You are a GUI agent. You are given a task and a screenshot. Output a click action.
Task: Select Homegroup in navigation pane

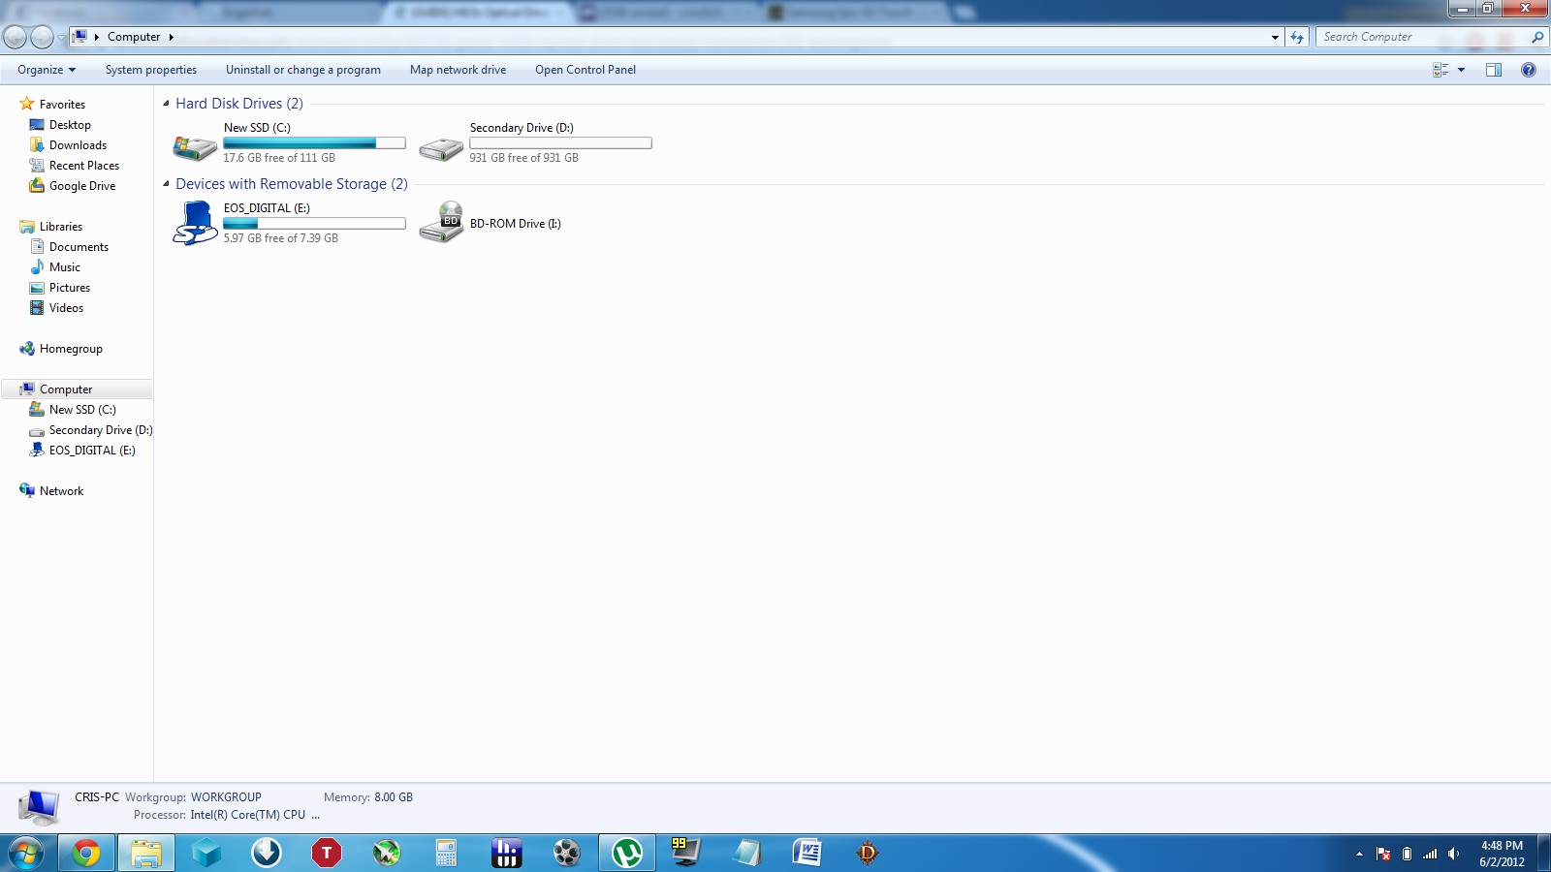tap(71, 349)
